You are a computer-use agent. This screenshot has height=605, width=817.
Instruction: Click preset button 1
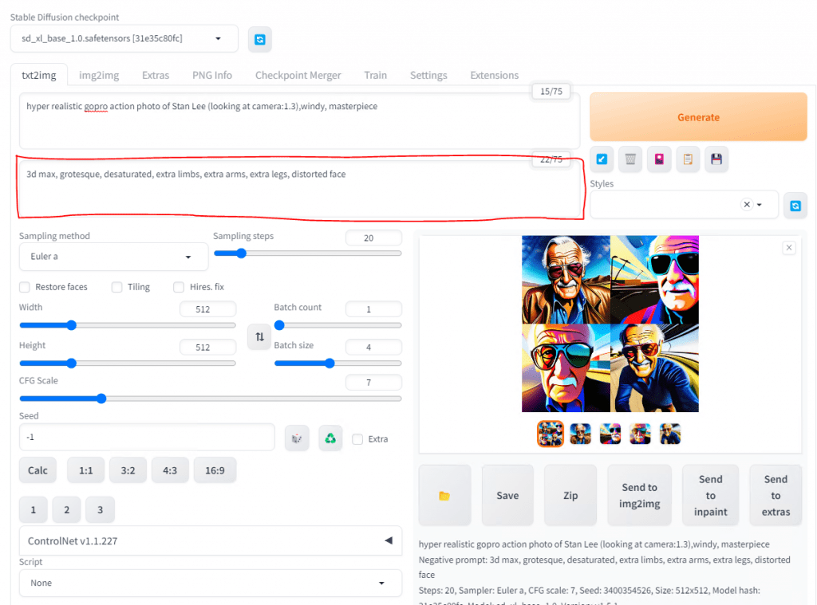(x=34, y=510)
